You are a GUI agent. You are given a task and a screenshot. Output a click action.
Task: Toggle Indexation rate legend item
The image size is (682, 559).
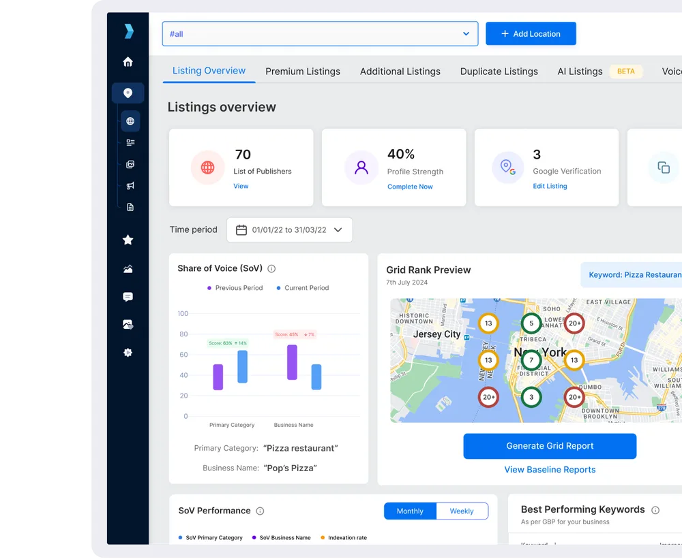344,538
